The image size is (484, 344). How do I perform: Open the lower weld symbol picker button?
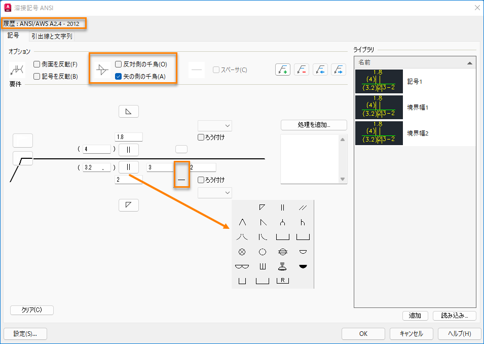pos(181,175)
